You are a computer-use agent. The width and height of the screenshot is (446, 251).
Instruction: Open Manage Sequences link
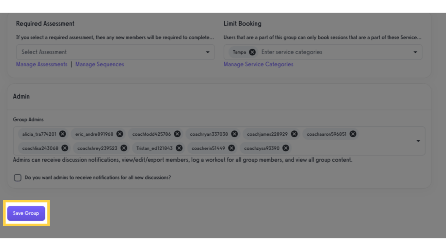coord(100,64)
